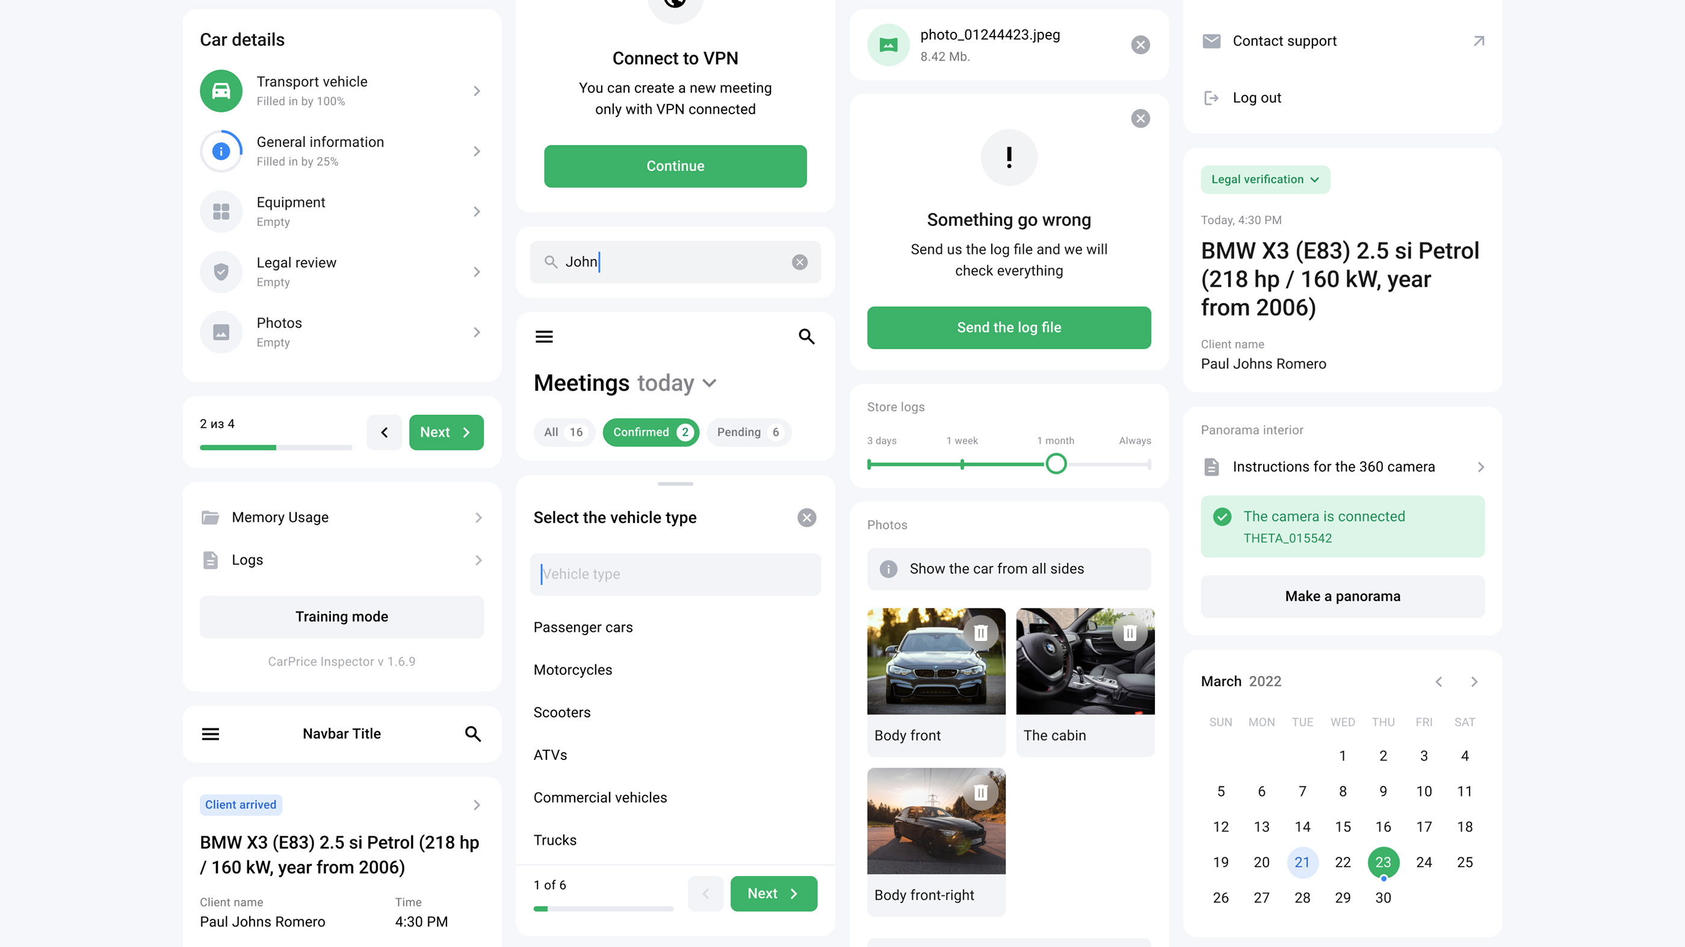Open the Meetings today dropdown
1685x947 pixels.
click(x=709, y=383)
